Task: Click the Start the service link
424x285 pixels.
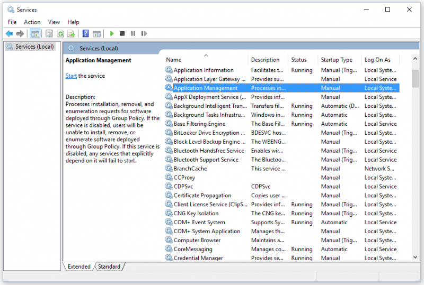Action: pos(71,76)
